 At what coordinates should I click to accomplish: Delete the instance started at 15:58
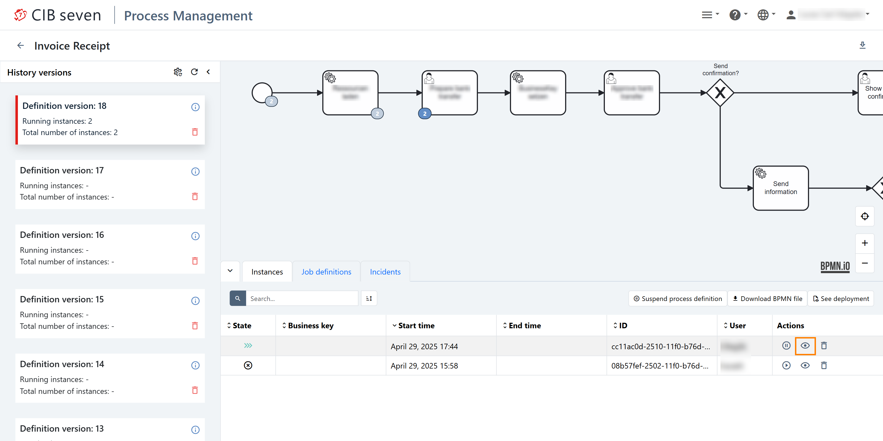[x=824, y=365]
